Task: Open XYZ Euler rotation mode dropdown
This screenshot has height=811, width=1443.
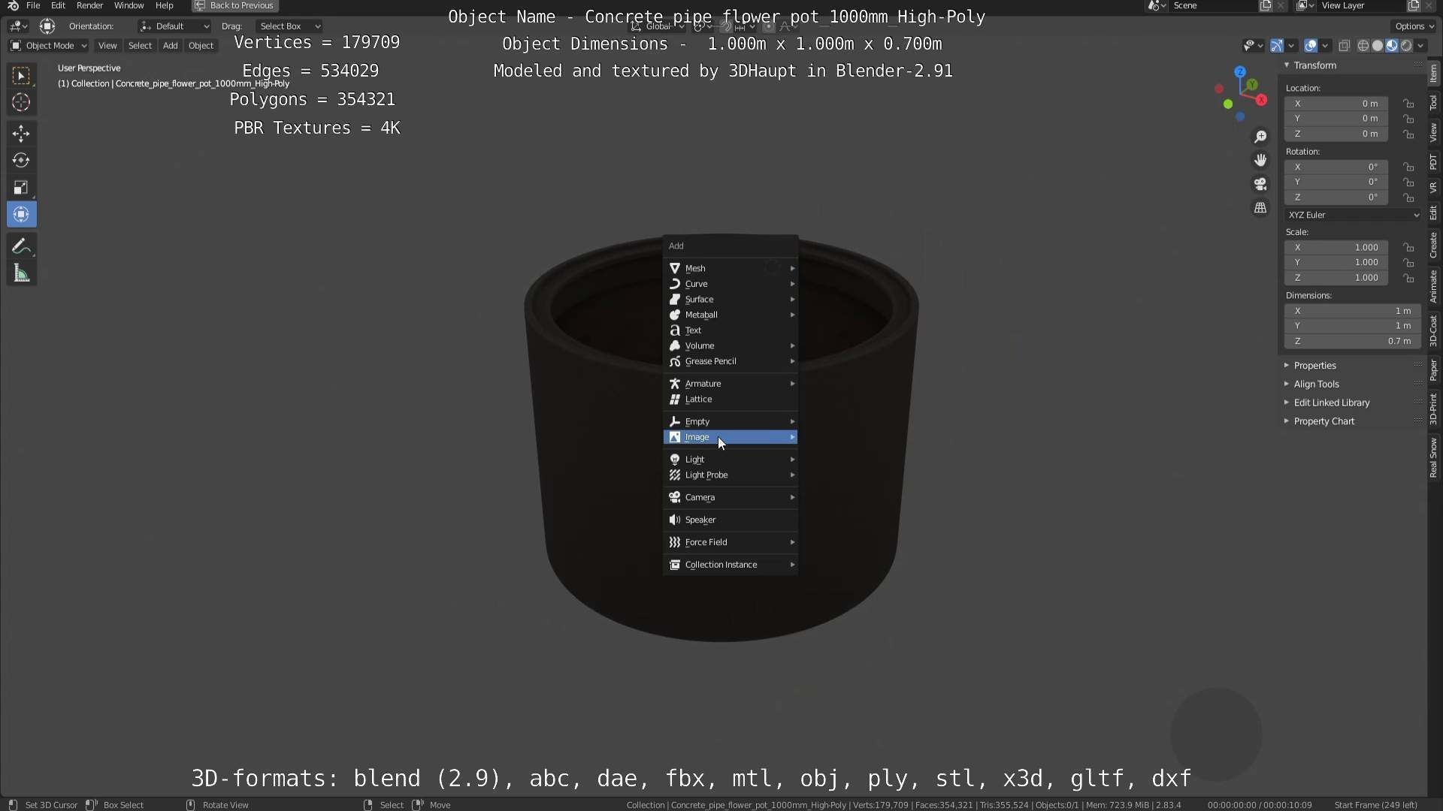Action: pos(1353,215)
